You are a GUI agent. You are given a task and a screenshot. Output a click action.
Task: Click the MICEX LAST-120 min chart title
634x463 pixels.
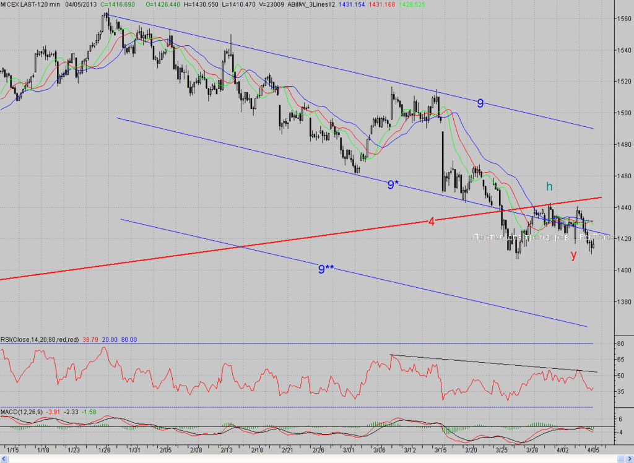pos(30,4)
